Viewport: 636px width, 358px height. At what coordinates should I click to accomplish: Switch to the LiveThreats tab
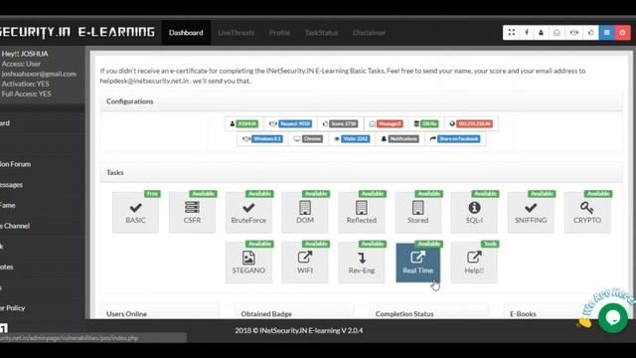237,33
